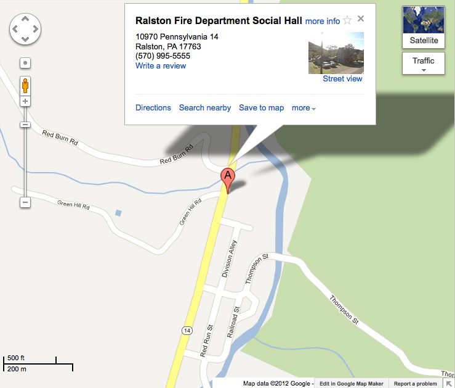Open the 'more' dropdown in info window

click(x=304, y=108)
